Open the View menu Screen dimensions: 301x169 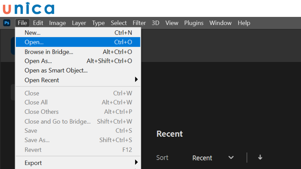pyautogui.click(x=172, y=23)
